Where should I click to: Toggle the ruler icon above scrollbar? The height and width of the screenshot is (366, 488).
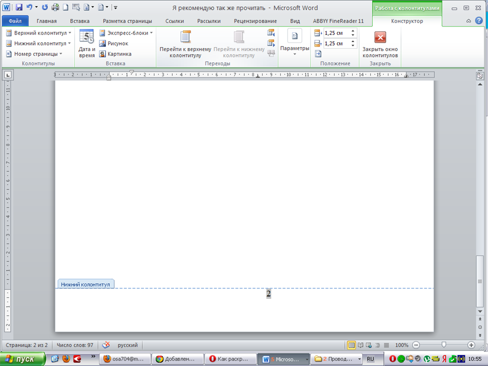pos(479,76)
